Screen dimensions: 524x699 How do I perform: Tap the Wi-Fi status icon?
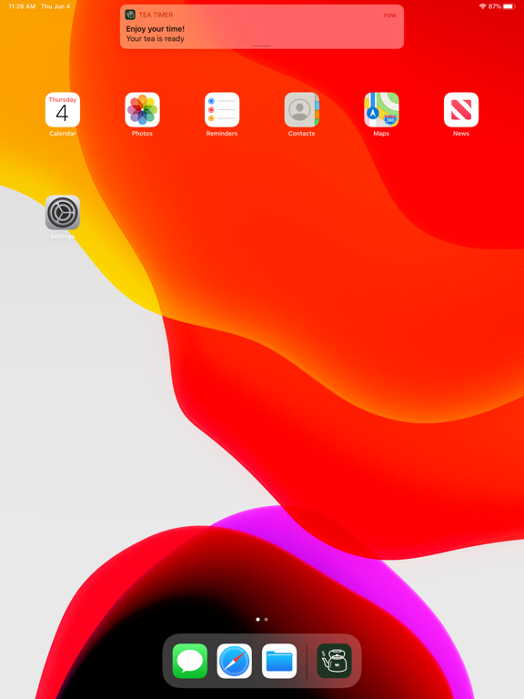point(482,6)
